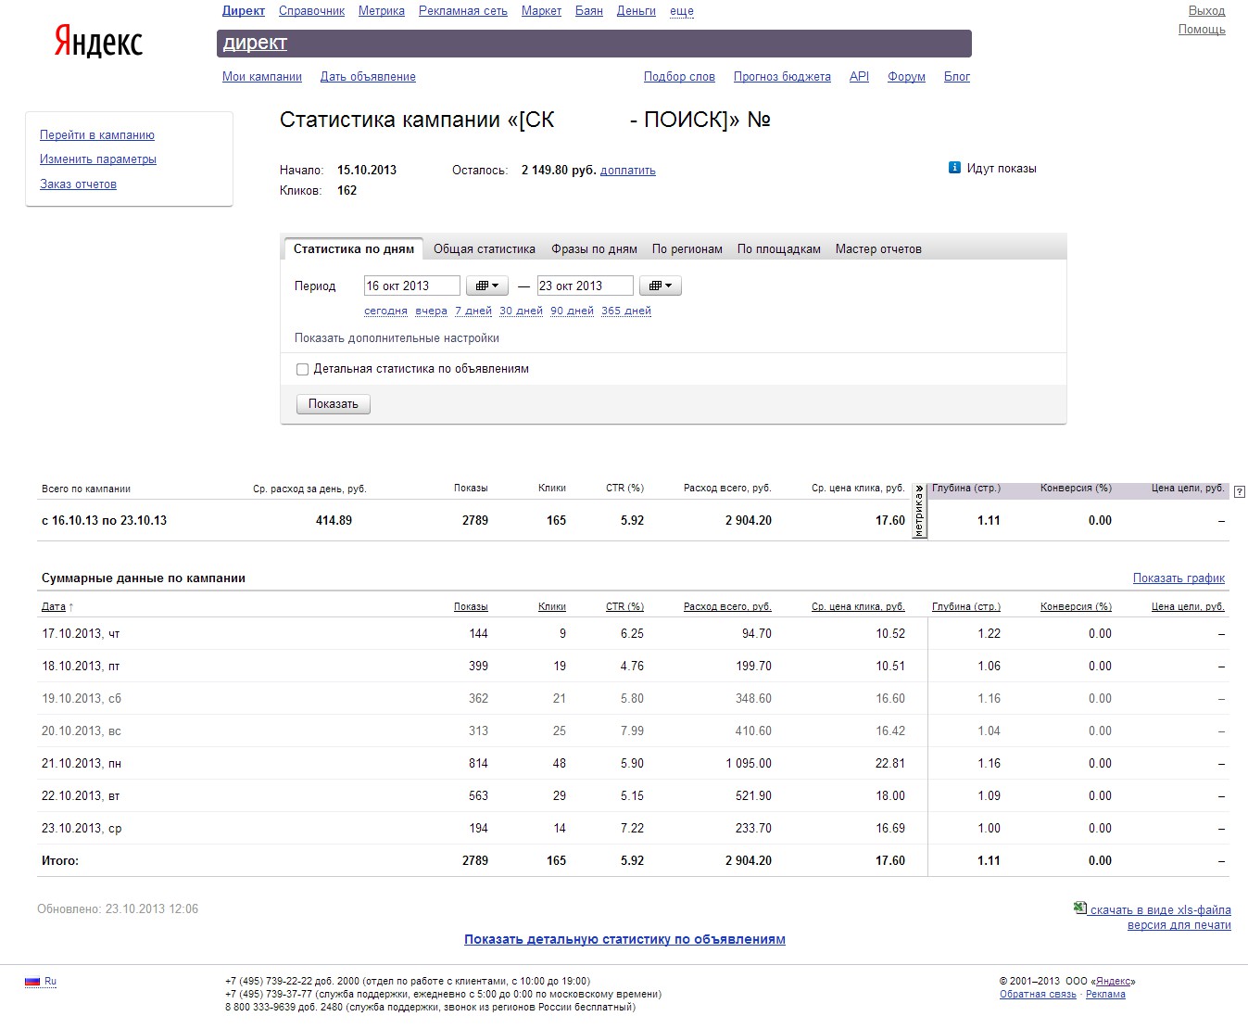1248x1029 pixels.
Task: Click the Помощь link
Action: point(1202,30)
